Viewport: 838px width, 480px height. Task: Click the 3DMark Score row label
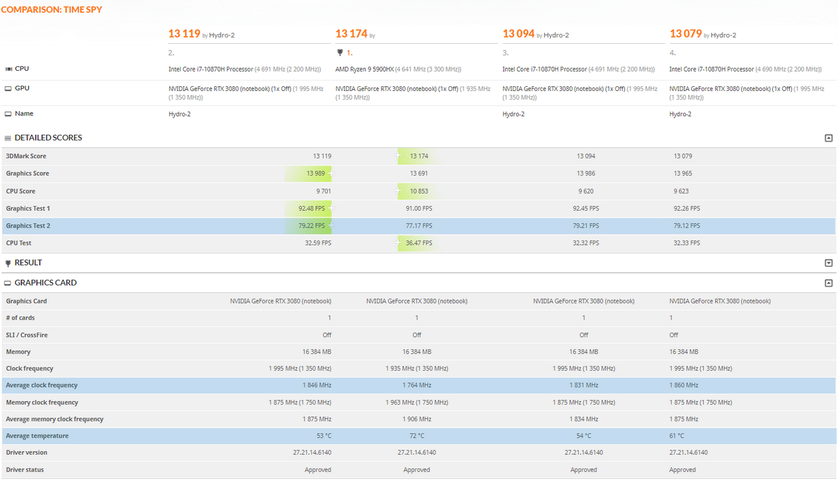(26, 156)
